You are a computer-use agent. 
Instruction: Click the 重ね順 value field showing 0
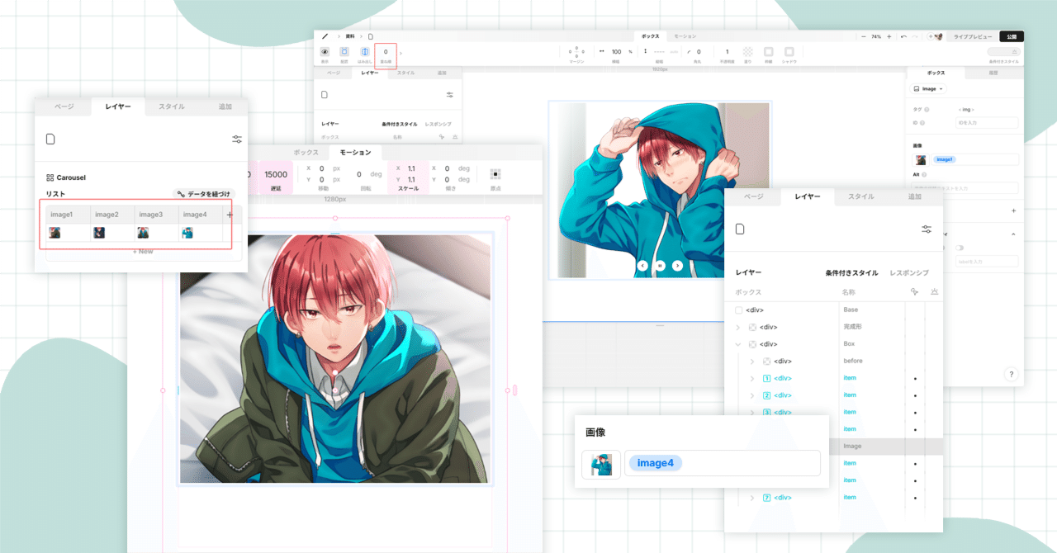coord(386,52)
